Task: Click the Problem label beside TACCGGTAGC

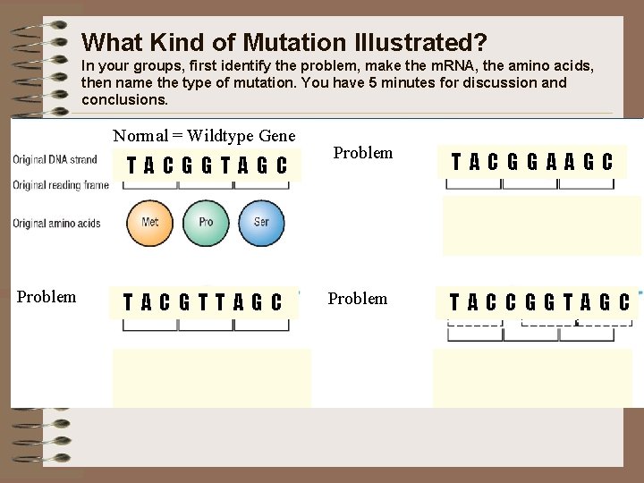Action: click(x=357, y=299)
